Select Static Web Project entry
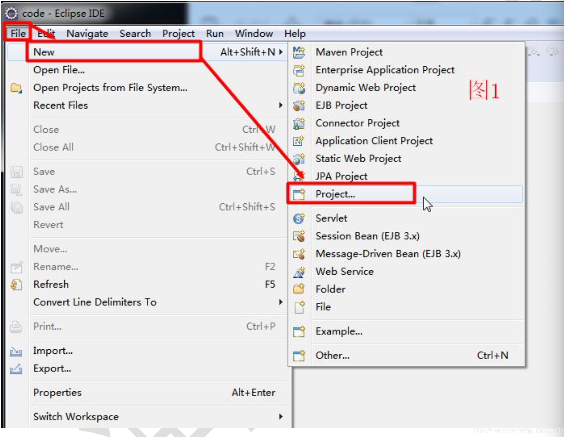 pos(406,158)
